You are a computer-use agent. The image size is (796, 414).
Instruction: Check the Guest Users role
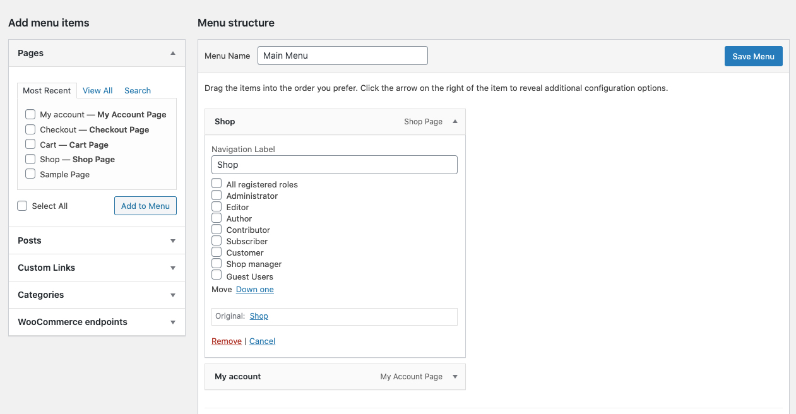coord(217,276)
